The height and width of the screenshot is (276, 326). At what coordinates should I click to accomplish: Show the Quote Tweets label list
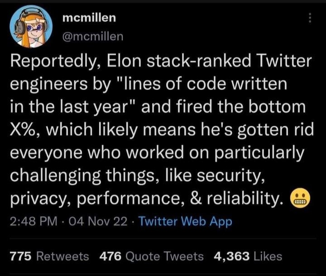click(x=164, y=257)
